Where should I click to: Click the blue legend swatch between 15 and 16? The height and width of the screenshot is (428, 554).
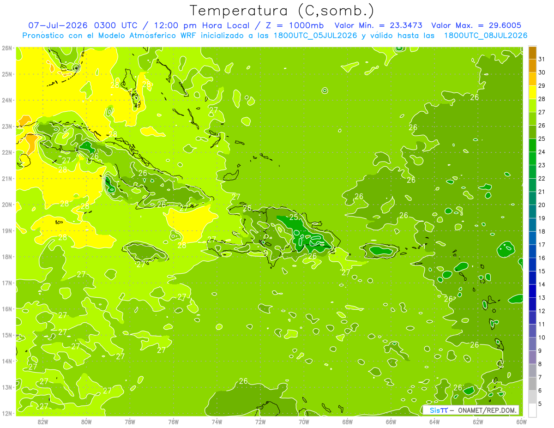532,265
